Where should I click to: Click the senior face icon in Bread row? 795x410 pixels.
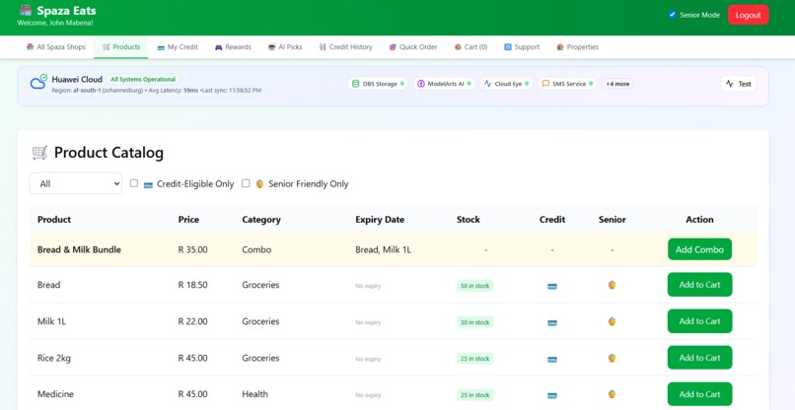tap(612, 285)
